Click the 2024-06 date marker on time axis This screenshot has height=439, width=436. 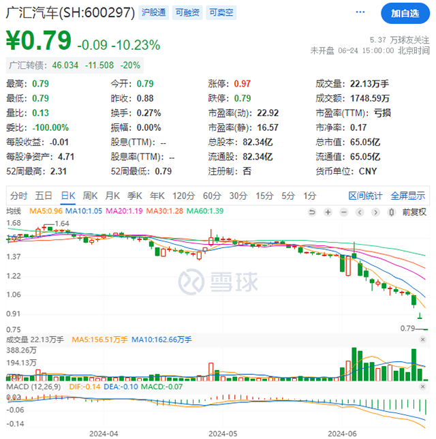click(342, 434)
